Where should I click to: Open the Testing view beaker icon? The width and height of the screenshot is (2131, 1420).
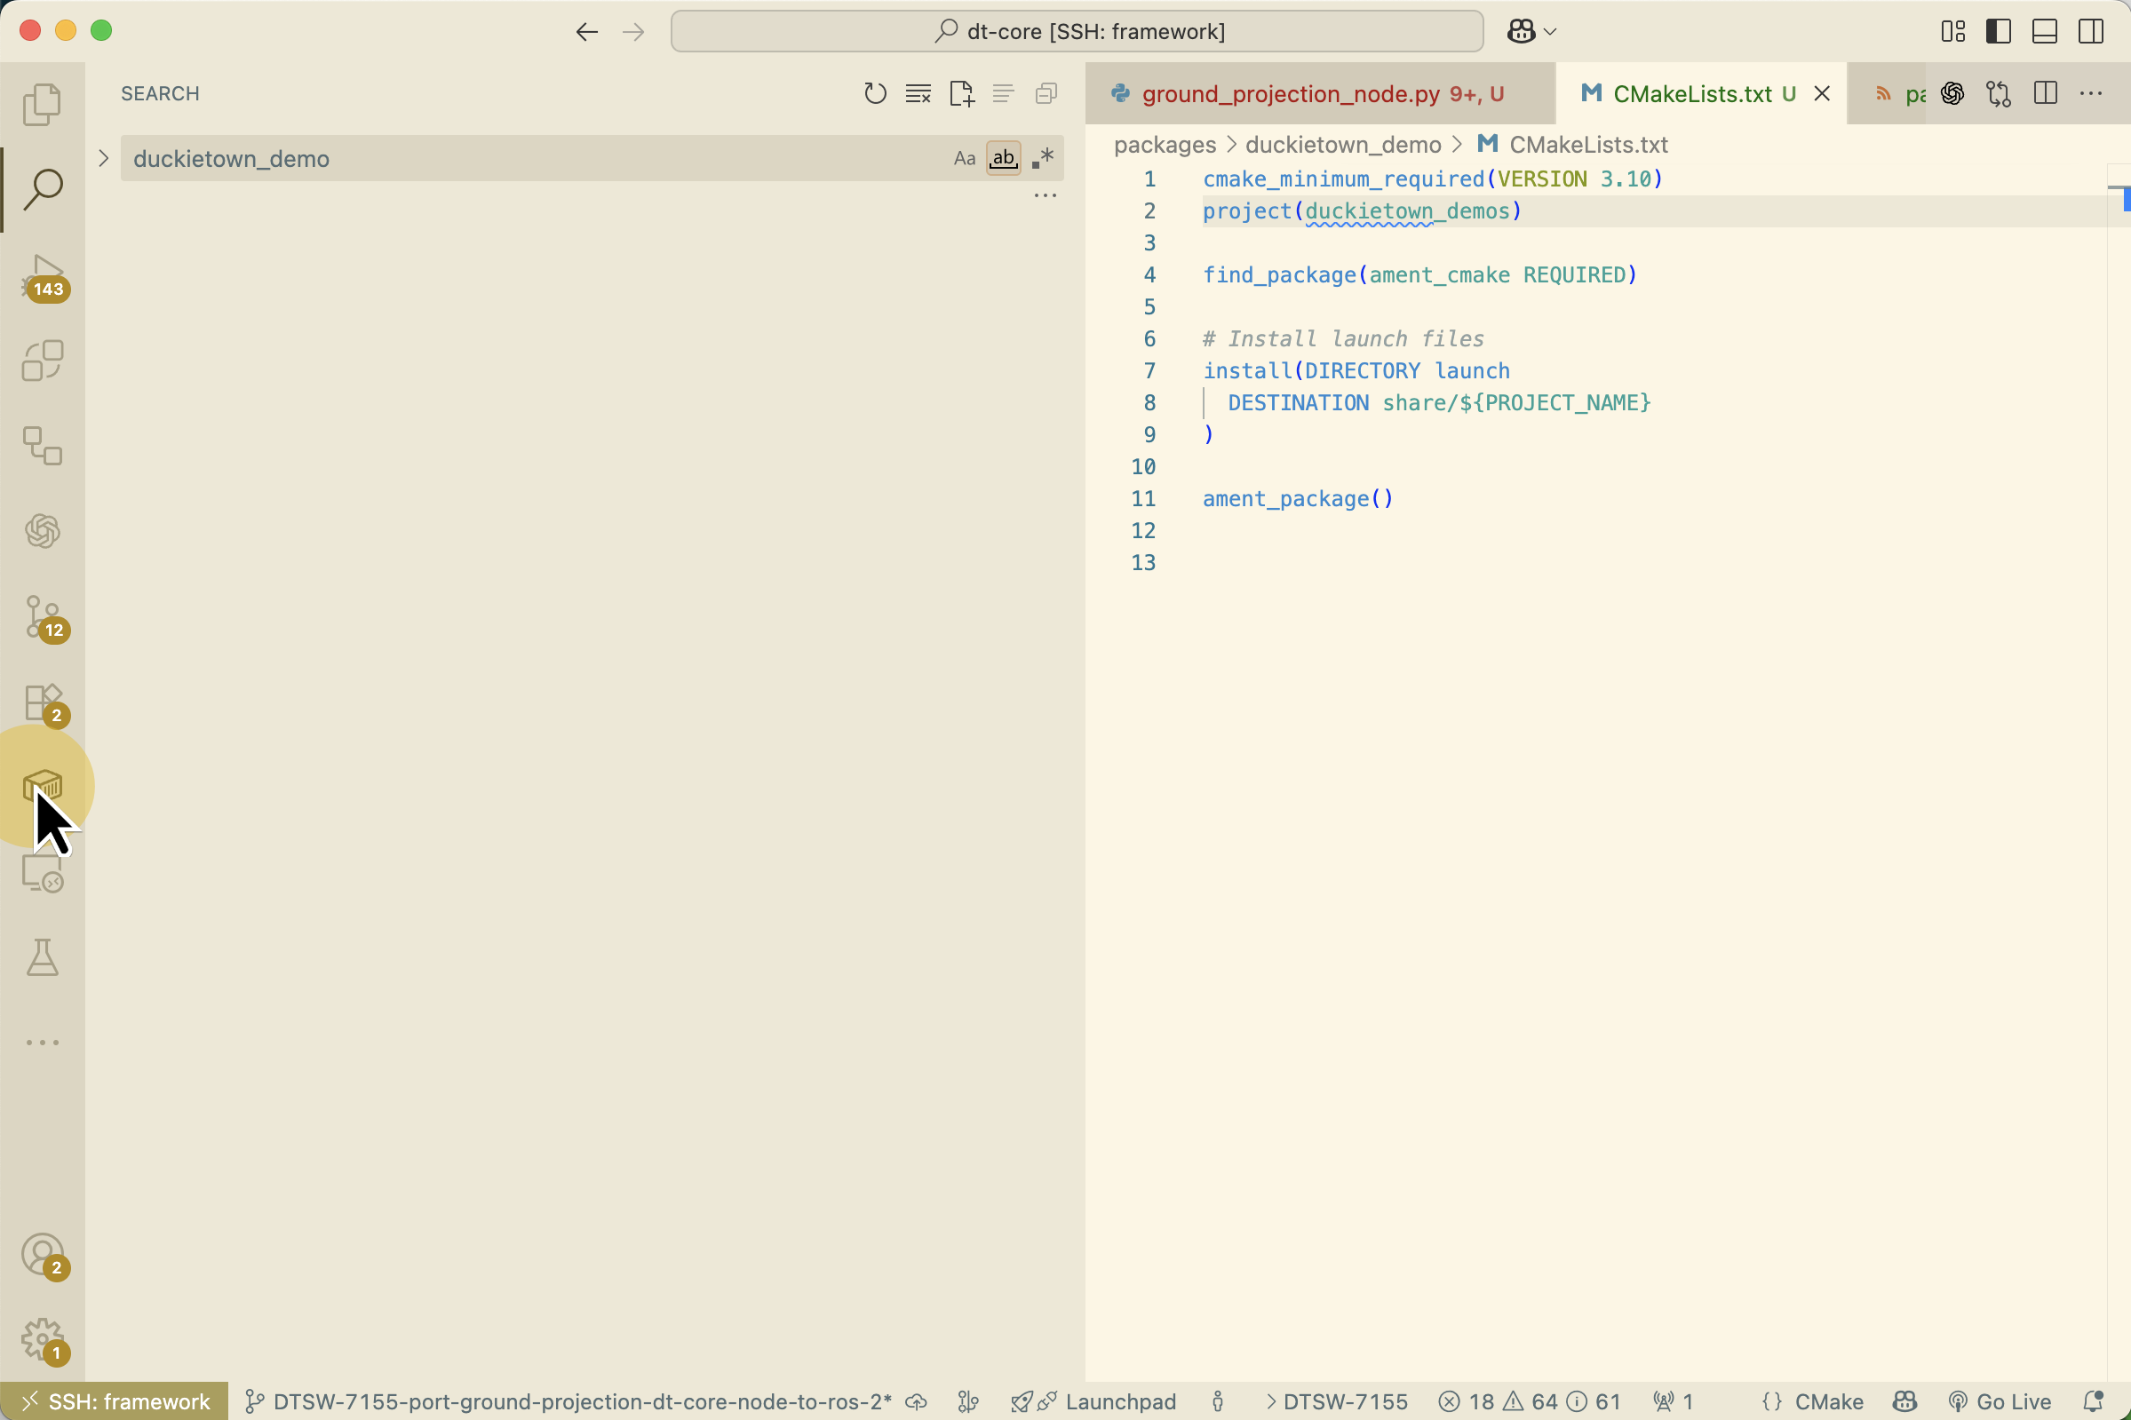pos(43,957)
